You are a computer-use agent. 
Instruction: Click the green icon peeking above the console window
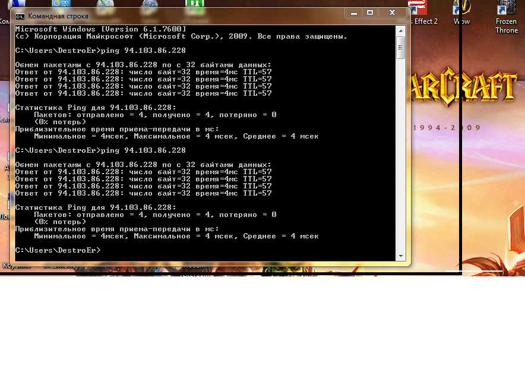[x=193, y=5]
